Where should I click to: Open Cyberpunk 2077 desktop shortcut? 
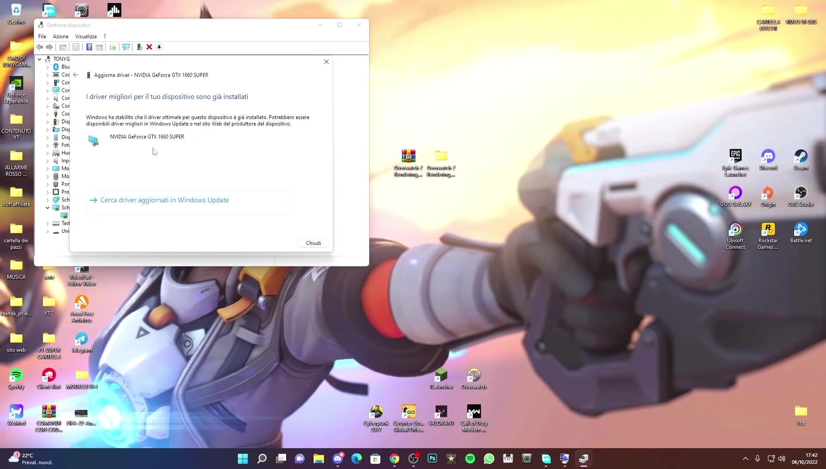click(376, 418)
